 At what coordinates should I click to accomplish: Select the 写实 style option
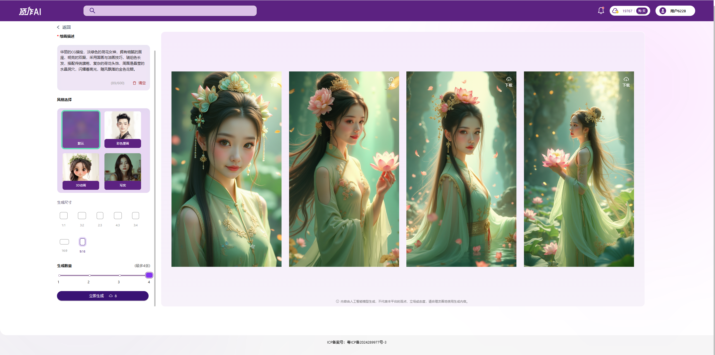coord(123,171)
